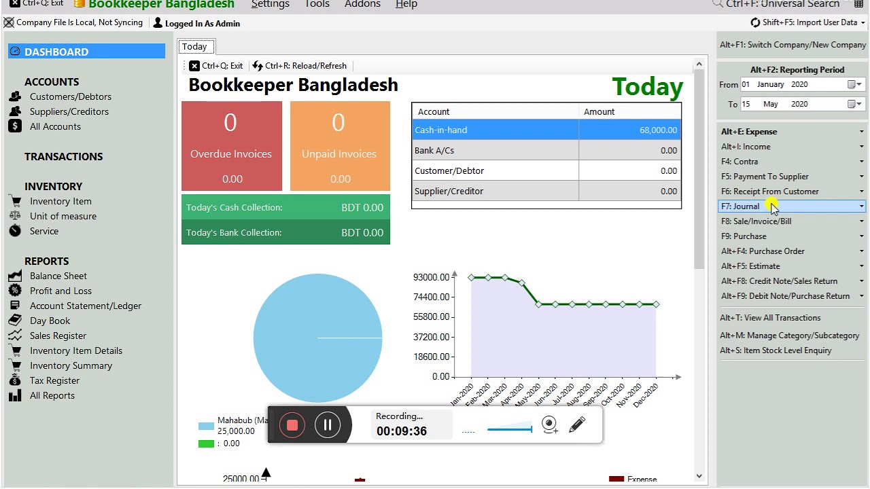870x489 pixels.
Task: Click the Inventory Item Details cart icon
Action: pyautogui.click(x=15, y=350)
